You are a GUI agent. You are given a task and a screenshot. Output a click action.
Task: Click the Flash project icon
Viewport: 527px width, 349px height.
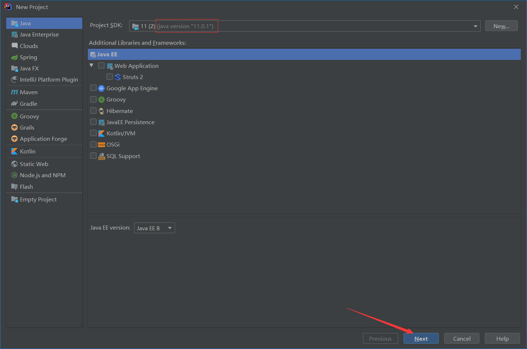point(14,187)
